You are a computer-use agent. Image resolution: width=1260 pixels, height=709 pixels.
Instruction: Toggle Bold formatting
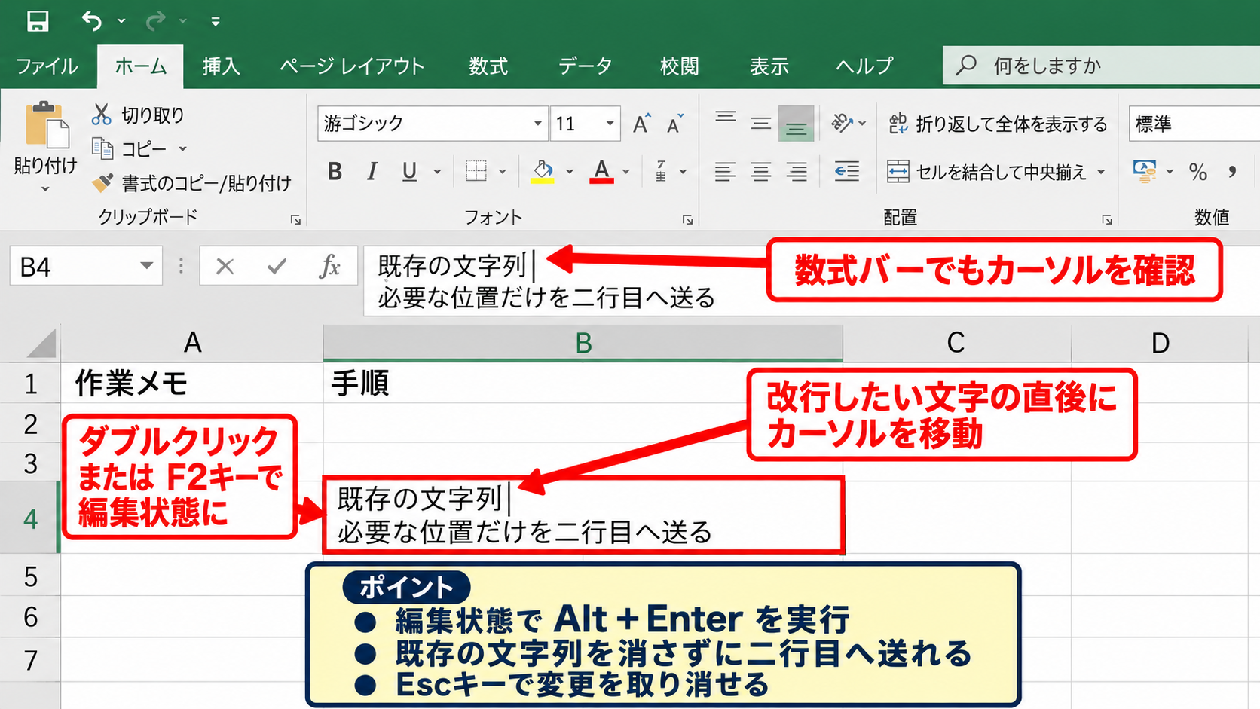(335, 171)
